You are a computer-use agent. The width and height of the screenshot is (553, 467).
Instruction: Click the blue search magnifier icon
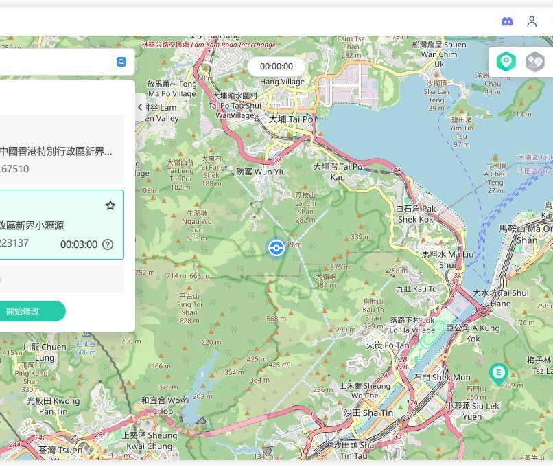point(121,62)
